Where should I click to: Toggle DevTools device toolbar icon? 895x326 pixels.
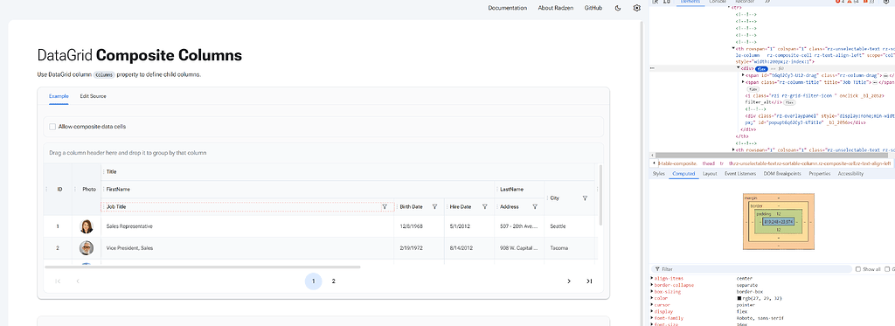[667, 2]
